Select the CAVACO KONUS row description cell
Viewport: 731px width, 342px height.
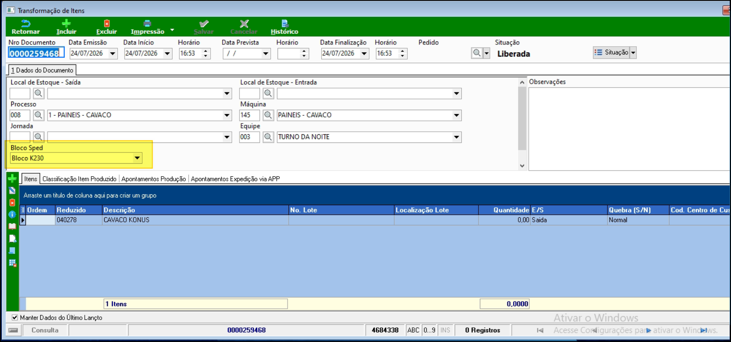(x=195, y=220)
